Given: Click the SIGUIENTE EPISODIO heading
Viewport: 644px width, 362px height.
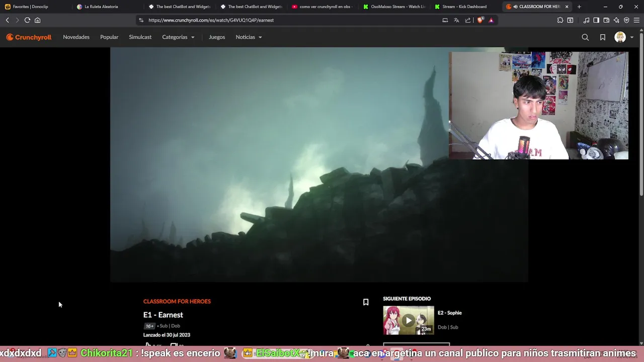Looking at the screenshot, I should click(407, 299).
